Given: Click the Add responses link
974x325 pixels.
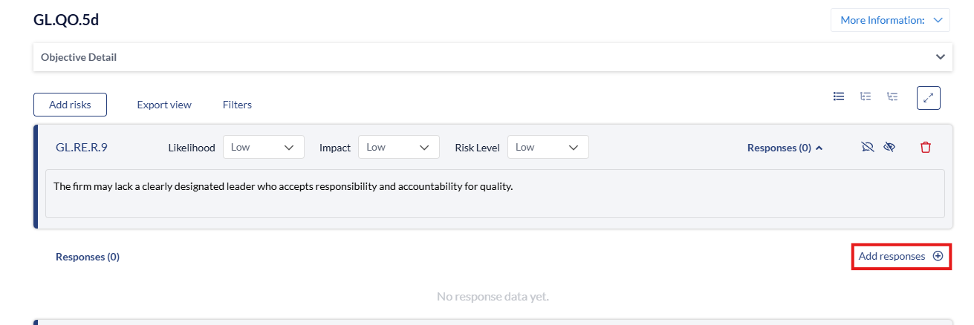Looking at the screenshot, I should [x=892, y=256].
